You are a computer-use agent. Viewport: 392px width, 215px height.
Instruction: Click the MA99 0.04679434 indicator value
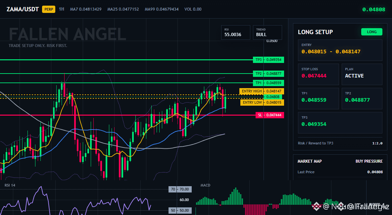[x=162, y=9]
